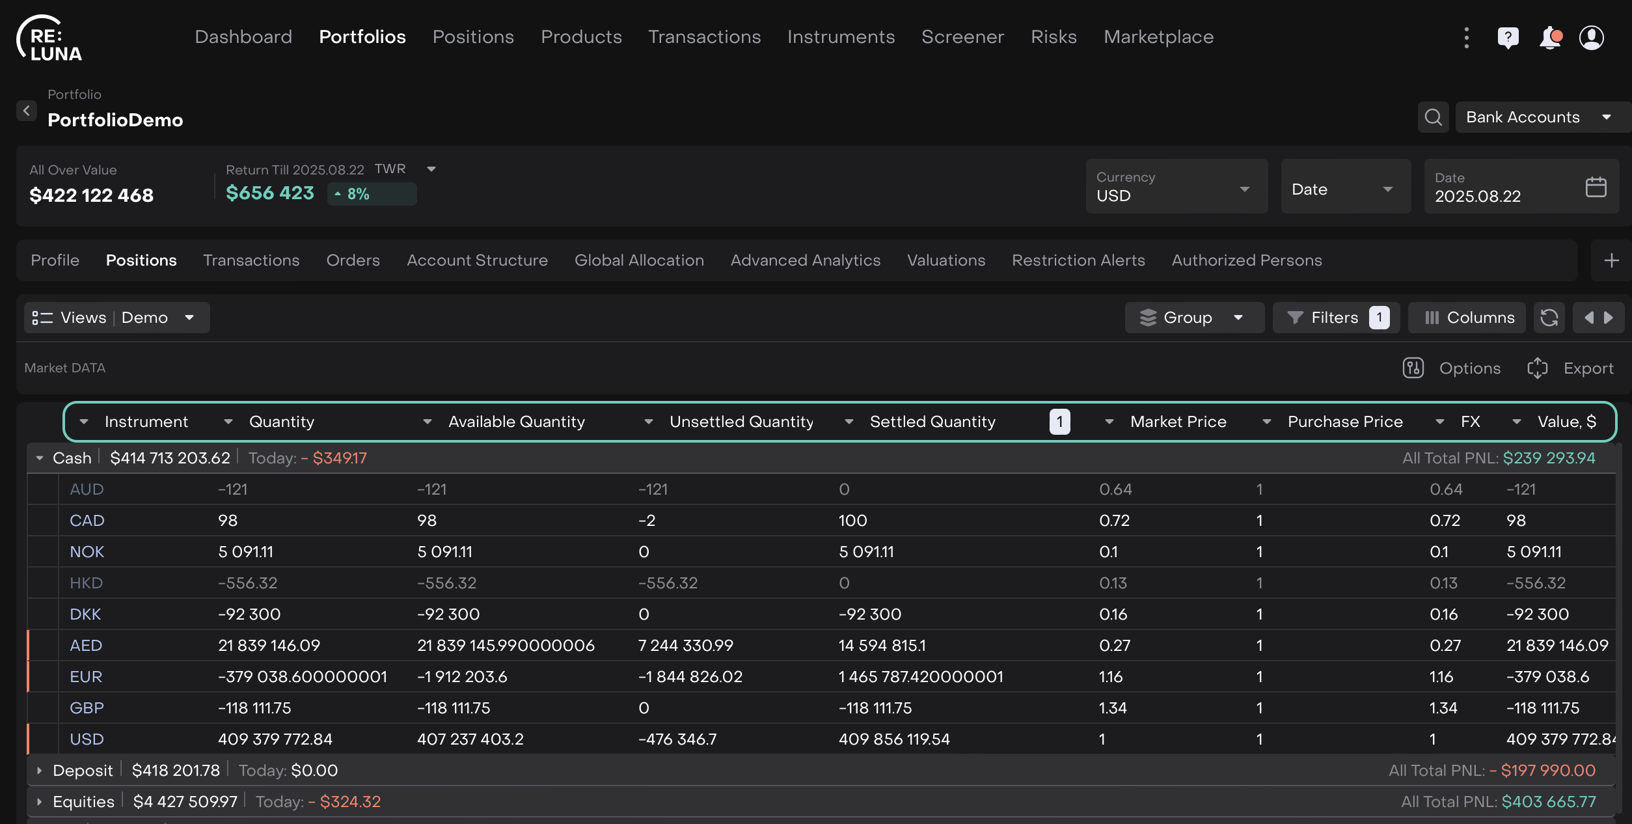Open the calendar date picker icon
This screenshot has height=824, width=1632.
click(1596, 187)
